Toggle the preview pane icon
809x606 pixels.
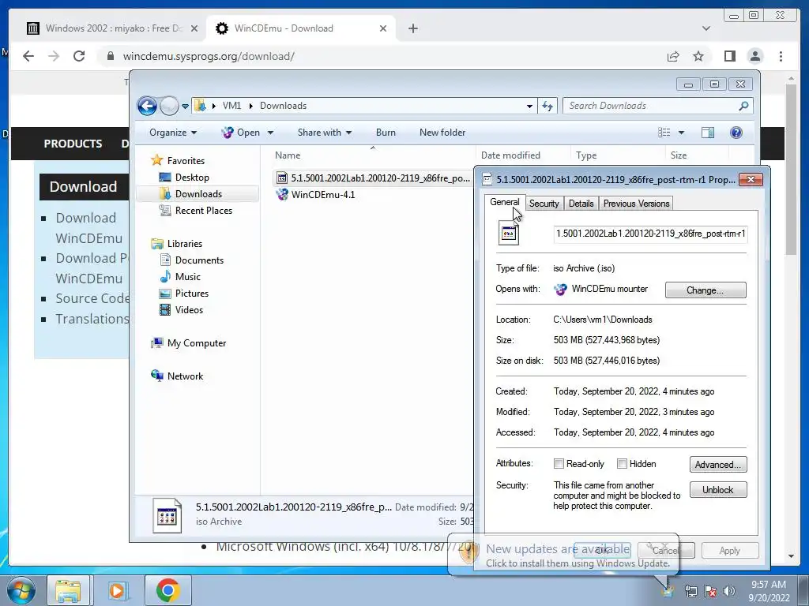(708, 133)
